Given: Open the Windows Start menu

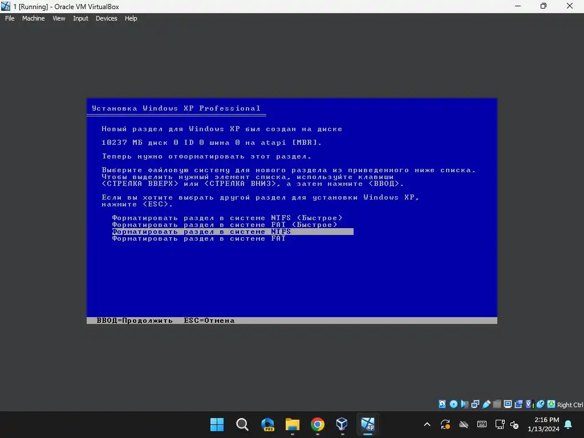Looking at the screenshot, I should 217,424.
